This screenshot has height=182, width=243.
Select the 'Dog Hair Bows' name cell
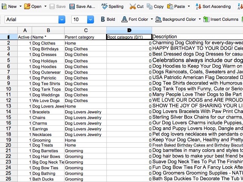click(x=48, y=156)
